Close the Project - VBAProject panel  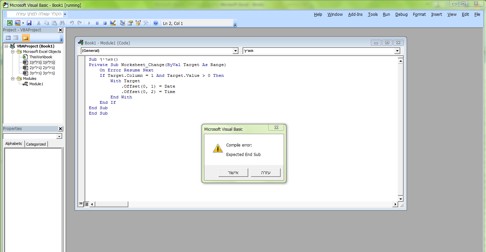click(60, 30)
